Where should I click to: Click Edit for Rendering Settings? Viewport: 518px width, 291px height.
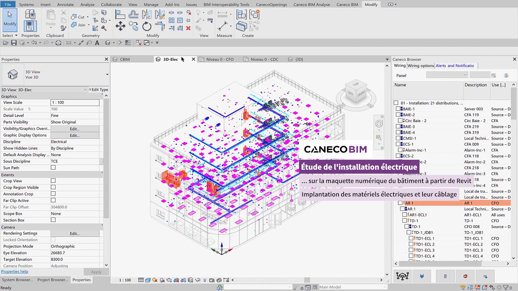click(x=75, y=233)
